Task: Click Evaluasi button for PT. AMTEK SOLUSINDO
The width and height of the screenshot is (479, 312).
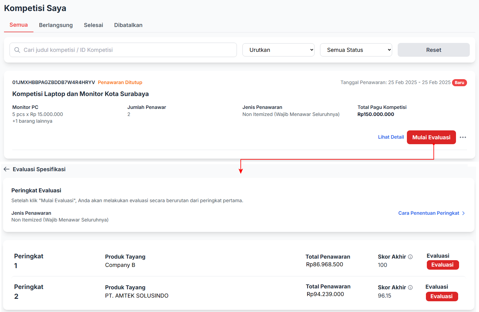Action: click(442, 296)
